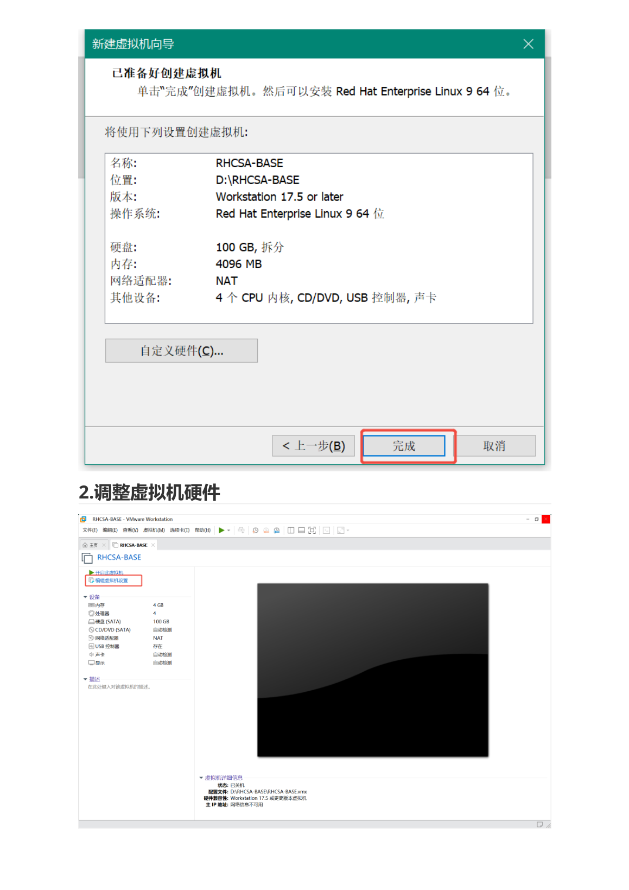The height and width of the screenshot is (890, 629).
Task: Open the 帮助(H) menu
Action: point(202,530)
